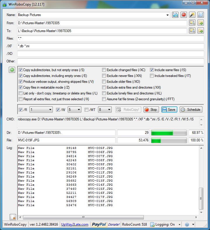
Task: Click into the To path field
Action: (x=102, y=31)
